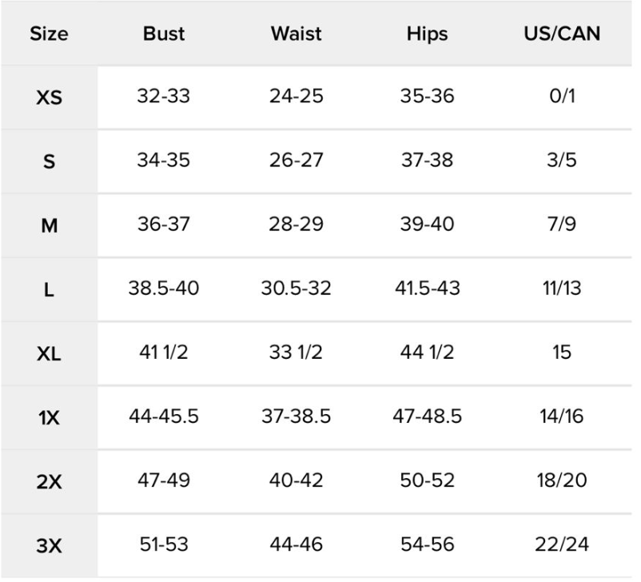
Task: Click the 32-33 bust measurement cell
Action: [164, 97]
